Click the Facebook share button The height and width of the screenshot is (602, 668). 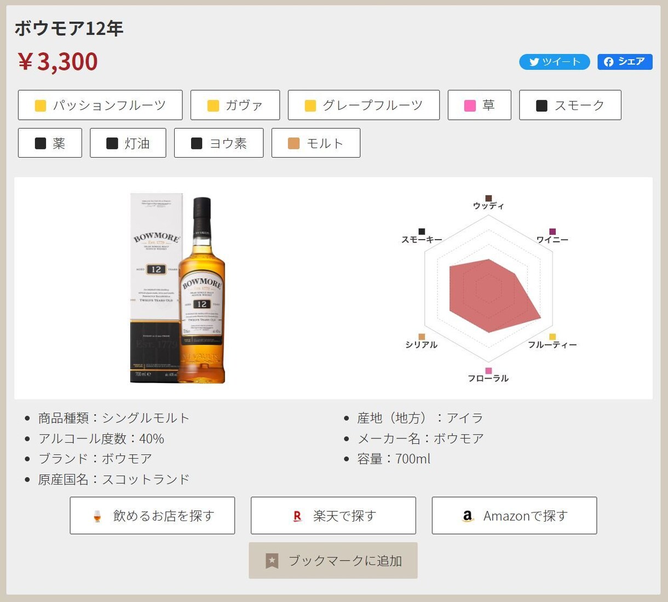tap(625, 62)
